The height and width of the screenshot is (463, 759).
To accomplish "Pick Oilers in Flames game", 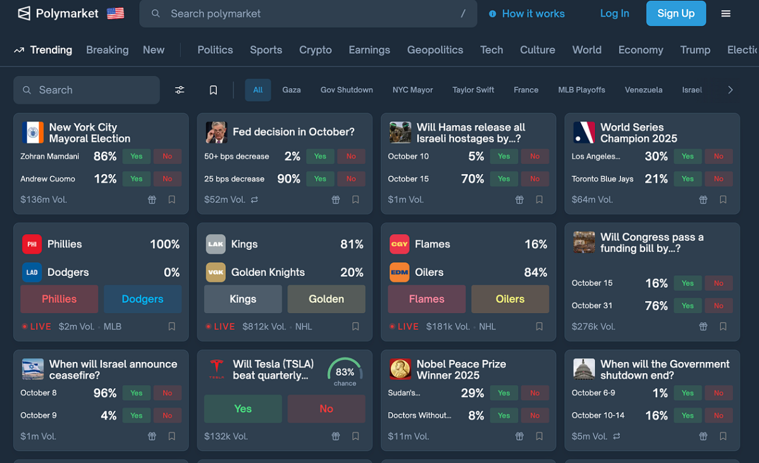I will coord(510,299).
